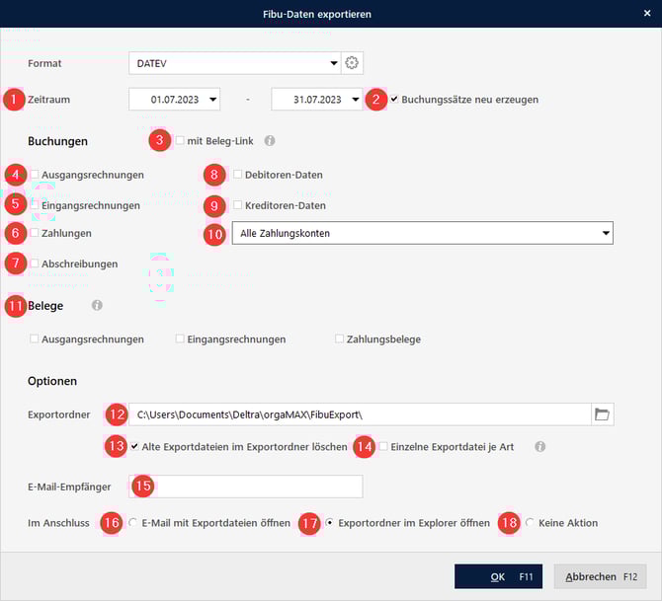Image resolution: width=662 pixels, height=601 pixels.
Task: Close the Fibu-Daten exportieren dialog
Action: (x=647, y=13)
